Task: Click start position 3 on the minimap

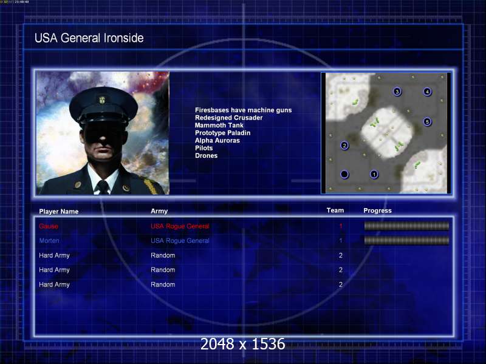Action: [397, 92]
